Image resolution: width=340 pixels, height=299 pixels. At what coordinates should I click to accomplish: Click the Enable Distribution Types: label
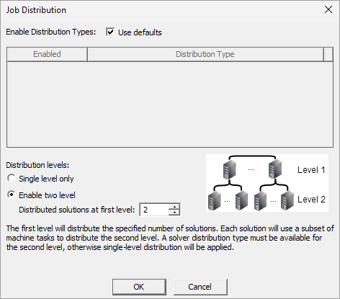tap(50, 32)
